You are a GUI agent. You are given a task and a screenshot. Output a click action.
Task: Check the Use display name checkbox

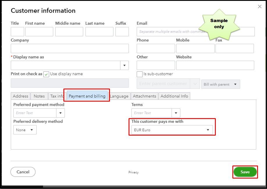[46, 74]
